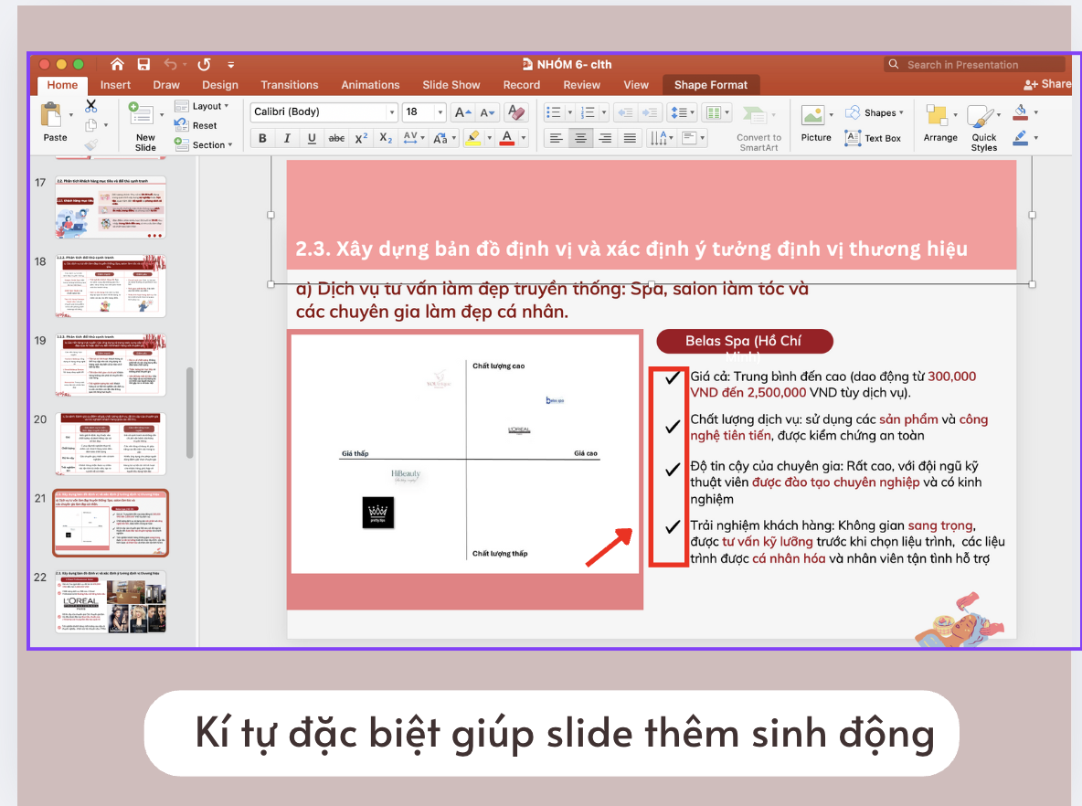Click the Clear Formatting eraser icon
The image size is (1082, 806).
pos(515,111)
